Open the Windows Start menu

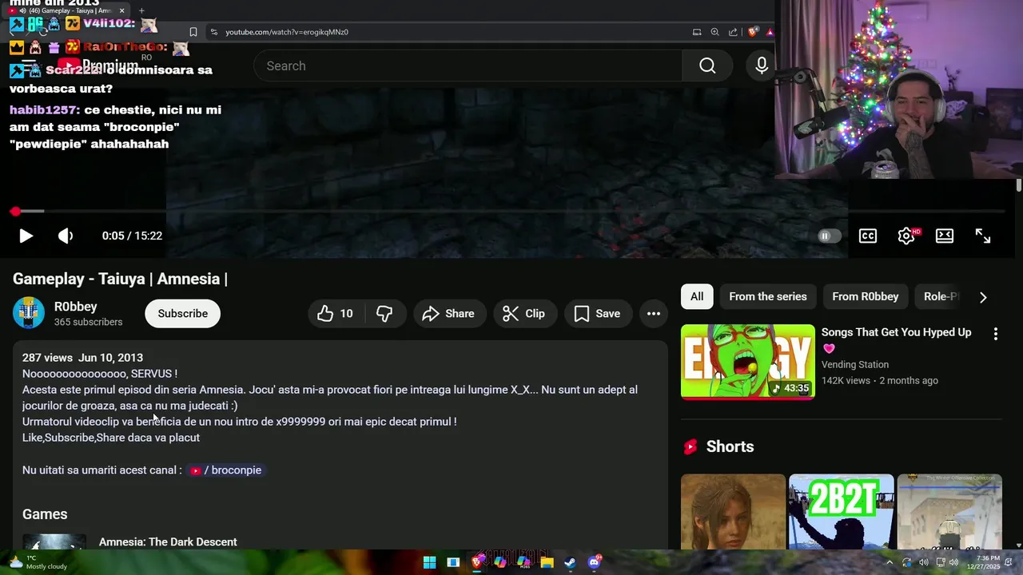click(x=429, y=562)
